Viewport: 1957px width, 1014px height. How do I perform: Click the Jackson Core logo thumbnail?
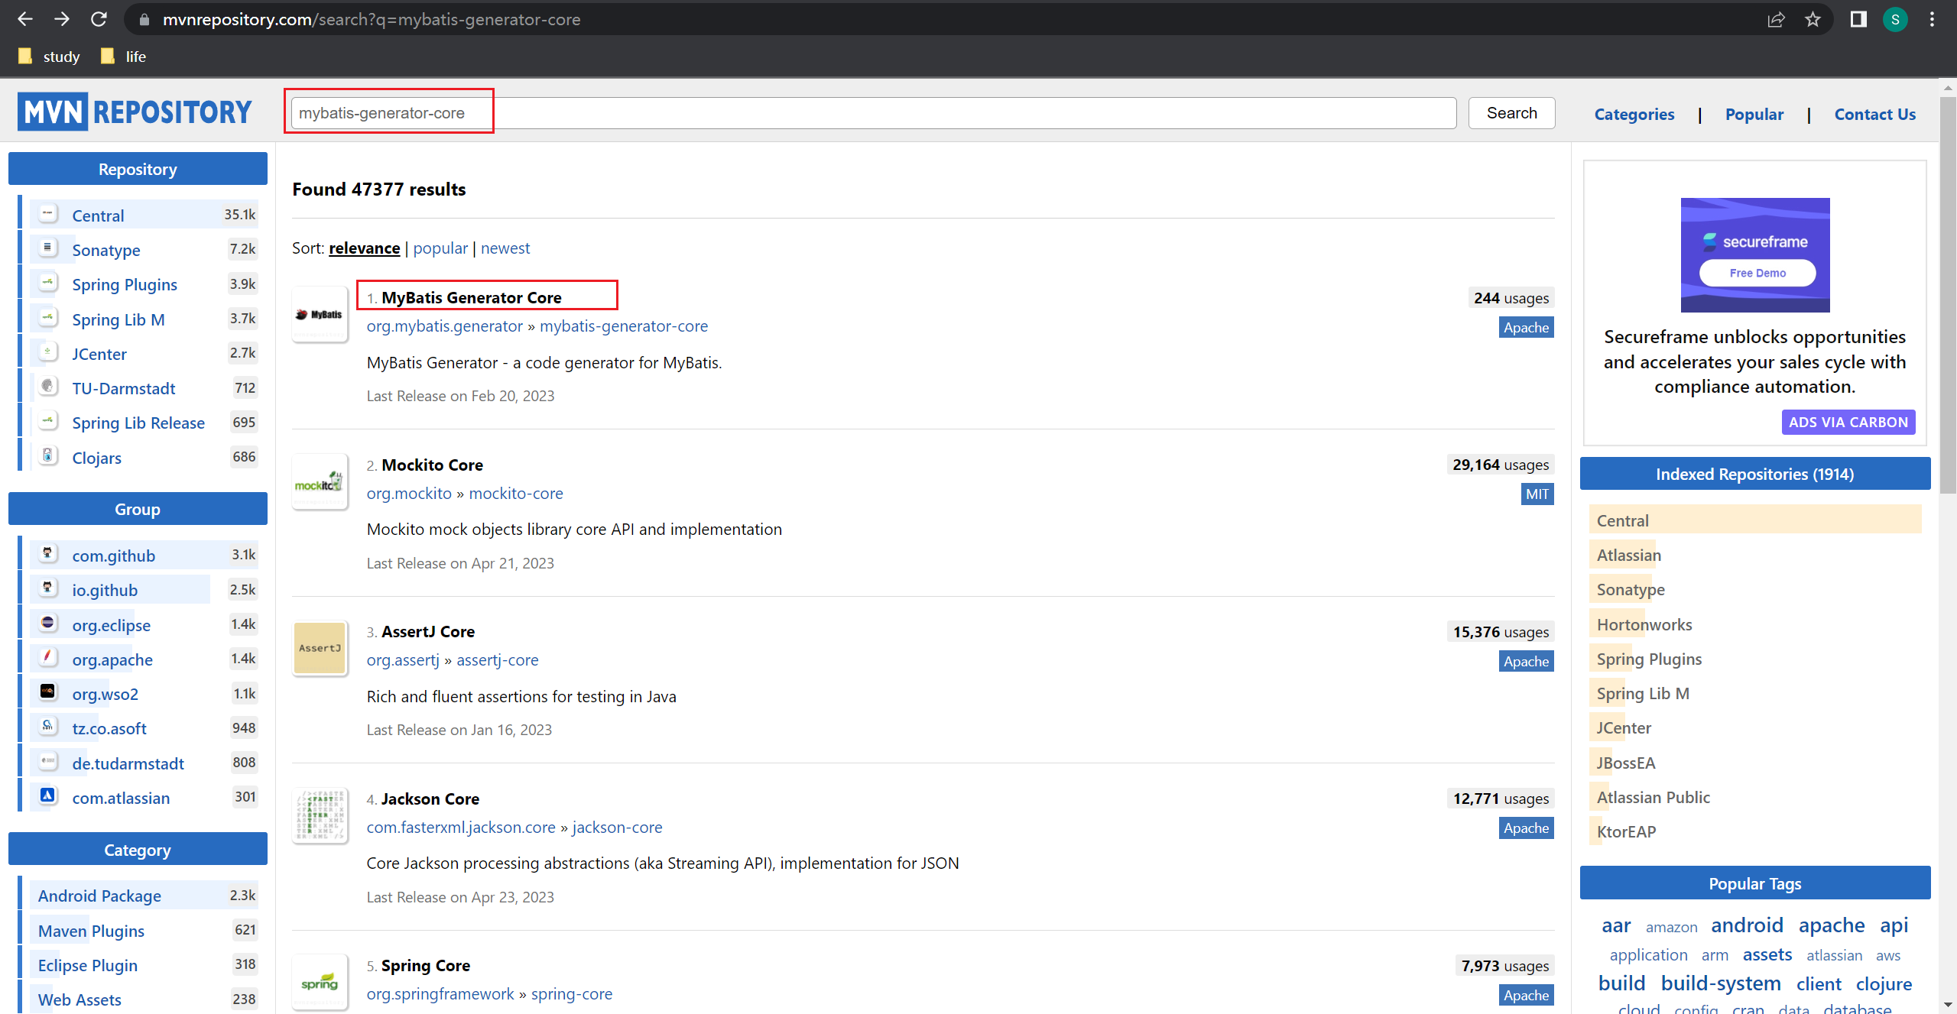click(320, 815)
